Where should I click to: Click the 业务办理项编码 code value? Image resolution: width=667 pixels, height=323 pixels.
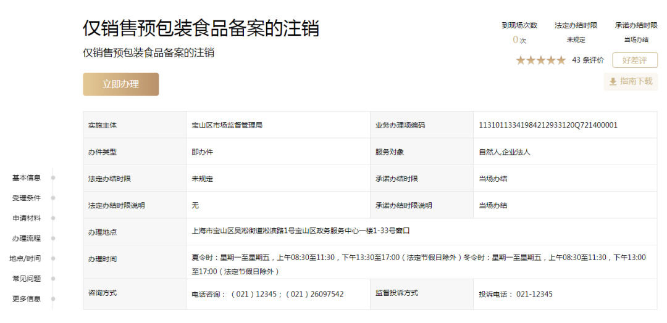click(548, 125)
